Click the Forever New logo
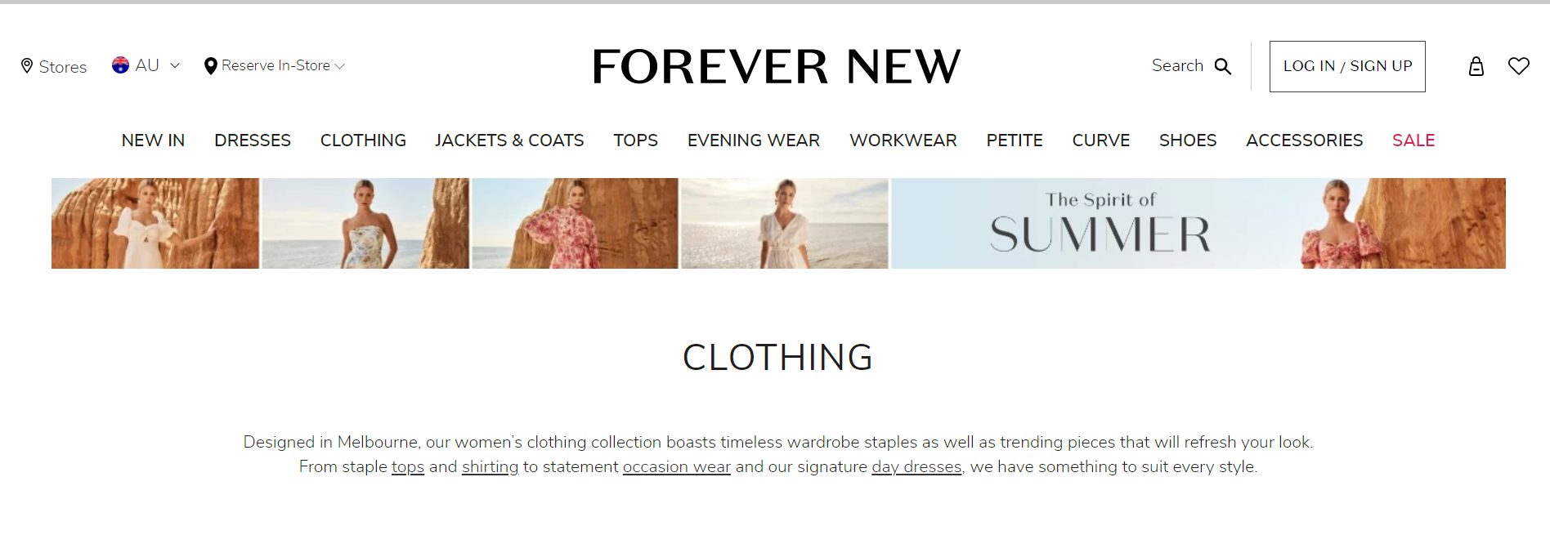 click(x=776, y=67)
